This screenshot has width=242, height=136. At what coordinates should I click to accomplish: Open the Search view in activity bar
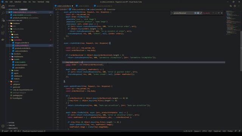tap(3, 13)
